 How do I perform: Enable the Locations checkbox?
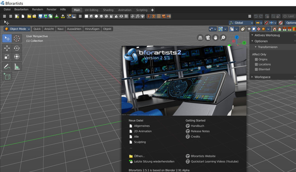click(256, 65)
